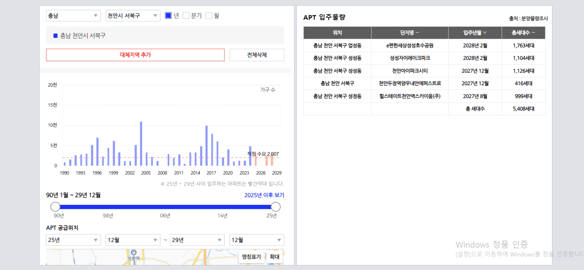Image resolution: width=584 pixels, height=270 pixels.
Task: Sort table by 총세대수 column header
Action: click(x=523, y=33)
